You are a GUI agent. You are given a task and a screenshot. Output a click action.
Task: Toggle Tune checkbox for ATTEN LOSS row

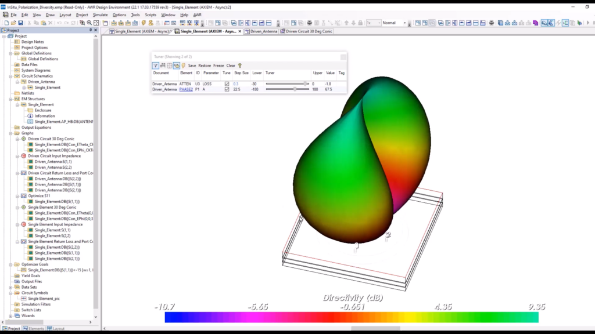[x=227, y=83]
